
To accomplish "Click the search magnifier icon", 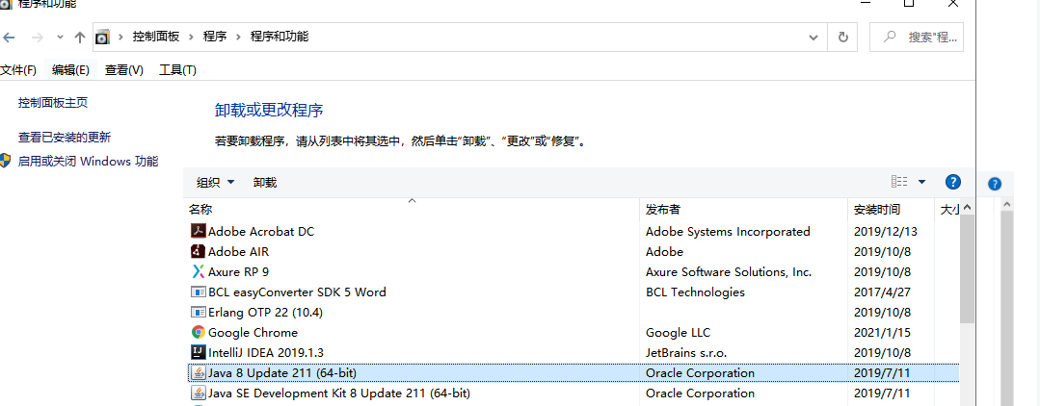I will pos(890,37).
